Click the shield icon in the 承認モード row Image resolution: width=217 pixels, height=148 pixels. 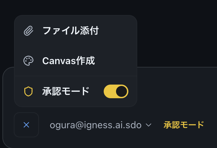pyautogui.click(x=28, y=91)
